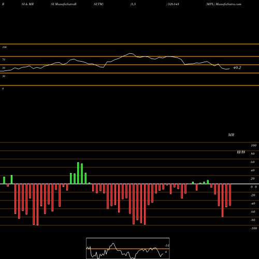Click the MR axis label 100

point(254,146)
